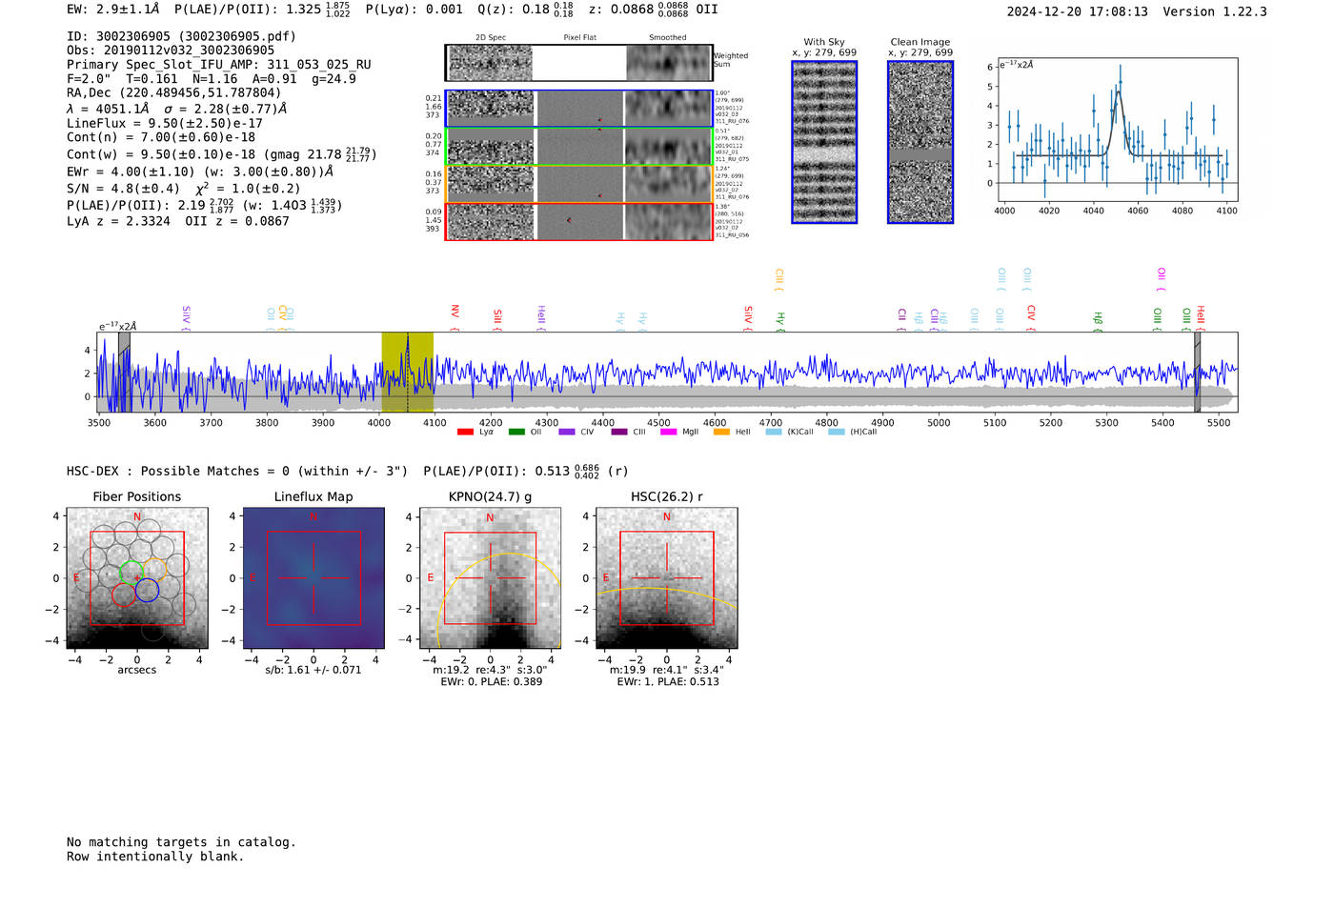Click the RA,Dec coordinates line

(x=174, y=93)
